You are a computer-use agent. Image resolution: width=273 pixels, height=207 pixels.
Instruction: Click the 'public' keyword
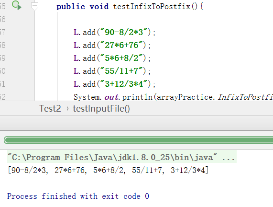pos(71,6)
